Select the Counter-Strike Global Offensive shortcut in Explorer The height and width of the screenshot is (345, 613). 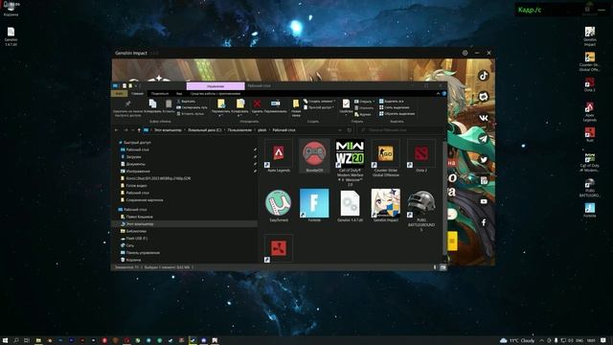[x=385, y=158]
